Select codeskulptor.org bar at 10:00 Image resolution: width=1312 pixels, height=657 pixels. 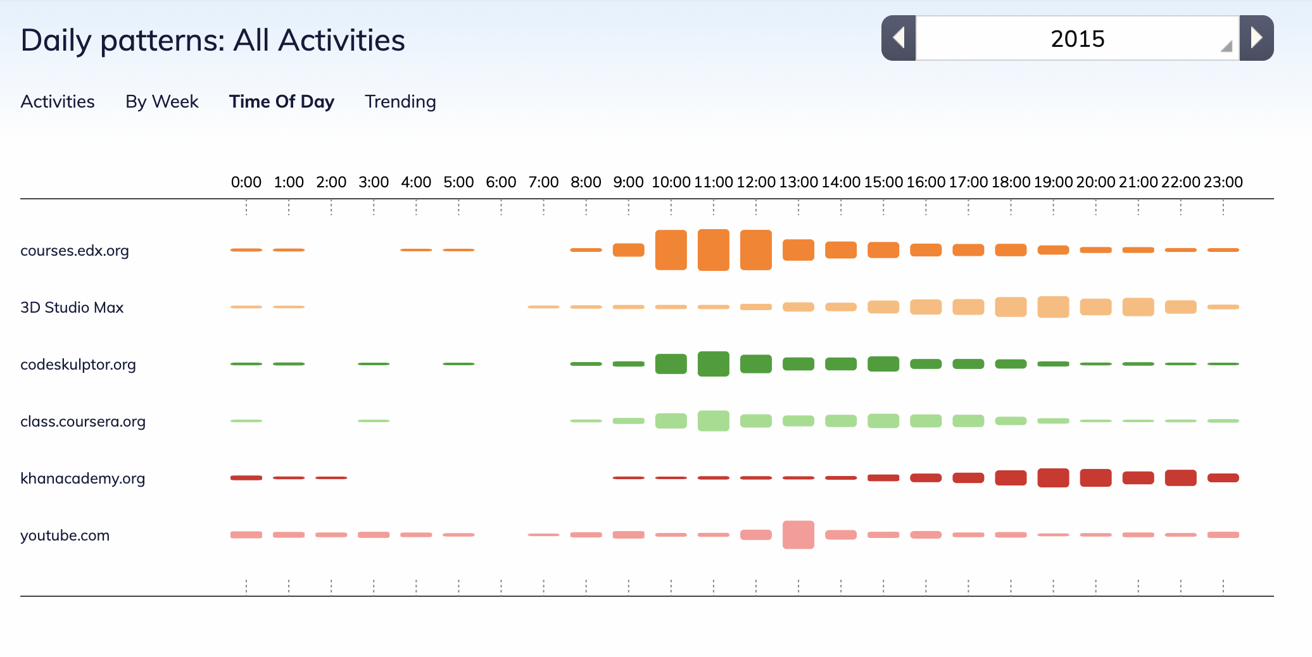point(671,364)
